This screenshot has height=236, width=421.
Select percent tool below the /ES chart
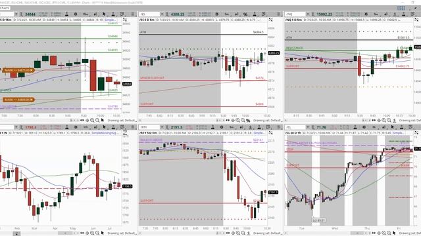click(x=248, y=121)
